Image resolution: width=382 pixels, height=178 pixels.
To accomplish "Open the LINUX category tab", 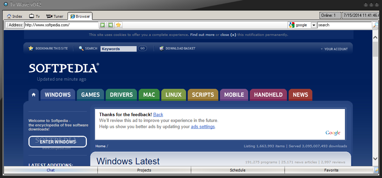I will [x=173, y=95].
